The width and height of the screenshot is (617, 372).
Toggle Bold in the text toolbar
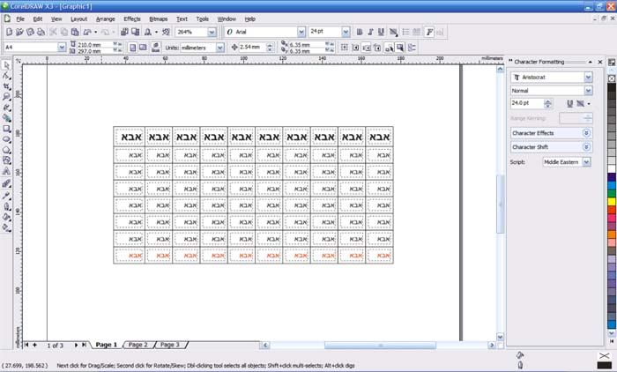pos(360,32)
